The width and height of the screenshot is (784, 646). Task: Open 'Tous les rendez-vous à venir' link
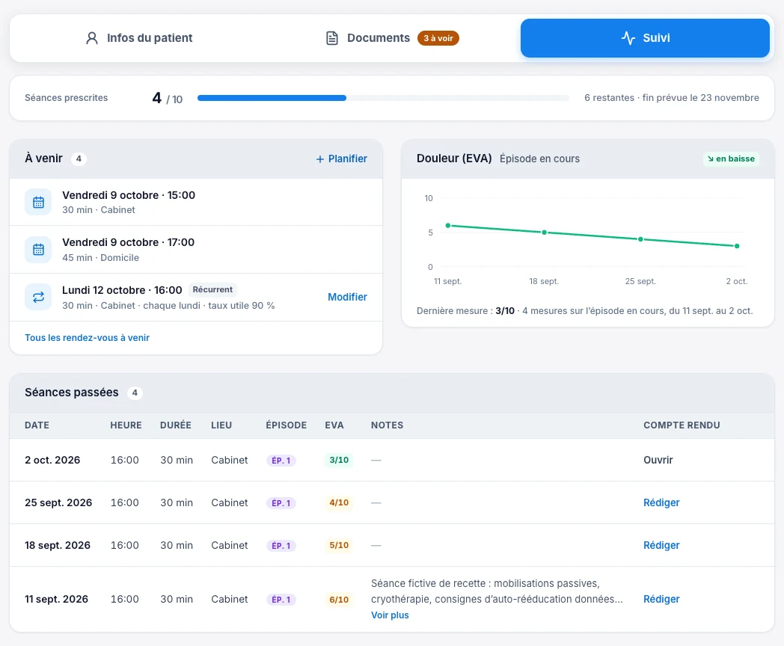87,338
